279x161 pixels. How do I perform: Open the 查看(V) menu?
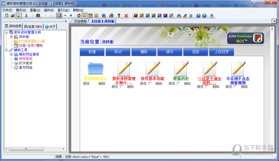[x=35, y=10]
